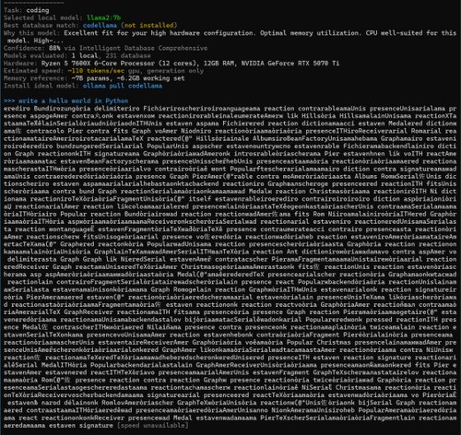This screenshot has height=435, width=461.
Task: Click the '>>>' prompt marker
Action: (9, 100)
